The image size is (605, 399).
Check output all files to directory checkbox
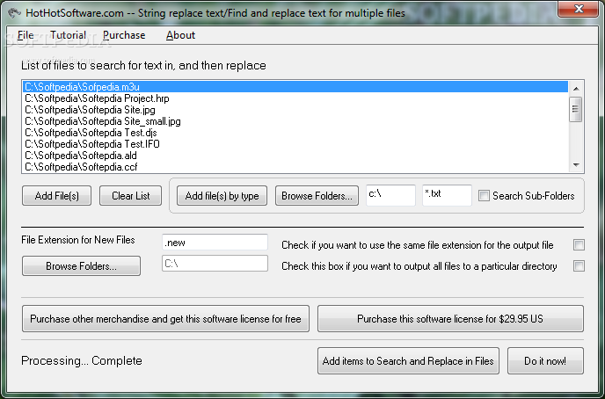579,266
